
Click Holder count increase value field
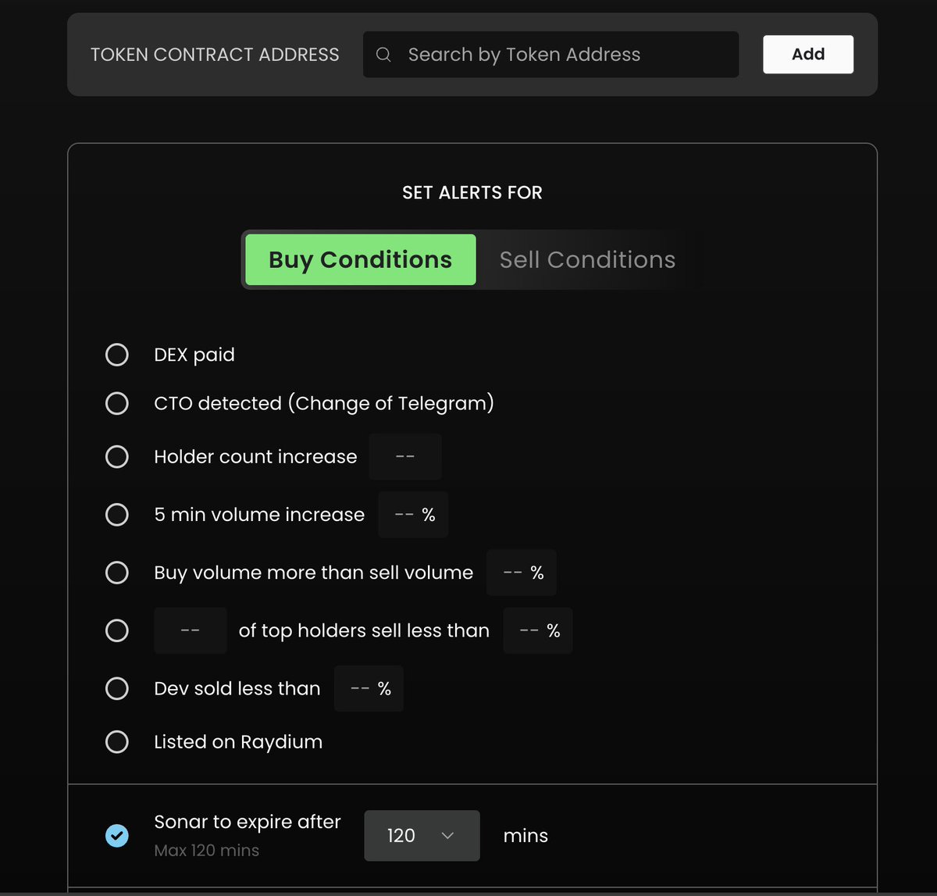(405, 457)
